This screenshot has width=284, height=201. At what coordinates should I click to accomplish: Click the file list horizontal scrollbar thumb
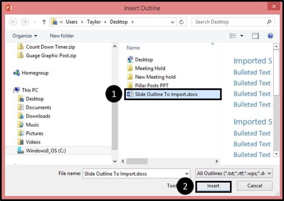pyautogui.click(x=137, y=161)
